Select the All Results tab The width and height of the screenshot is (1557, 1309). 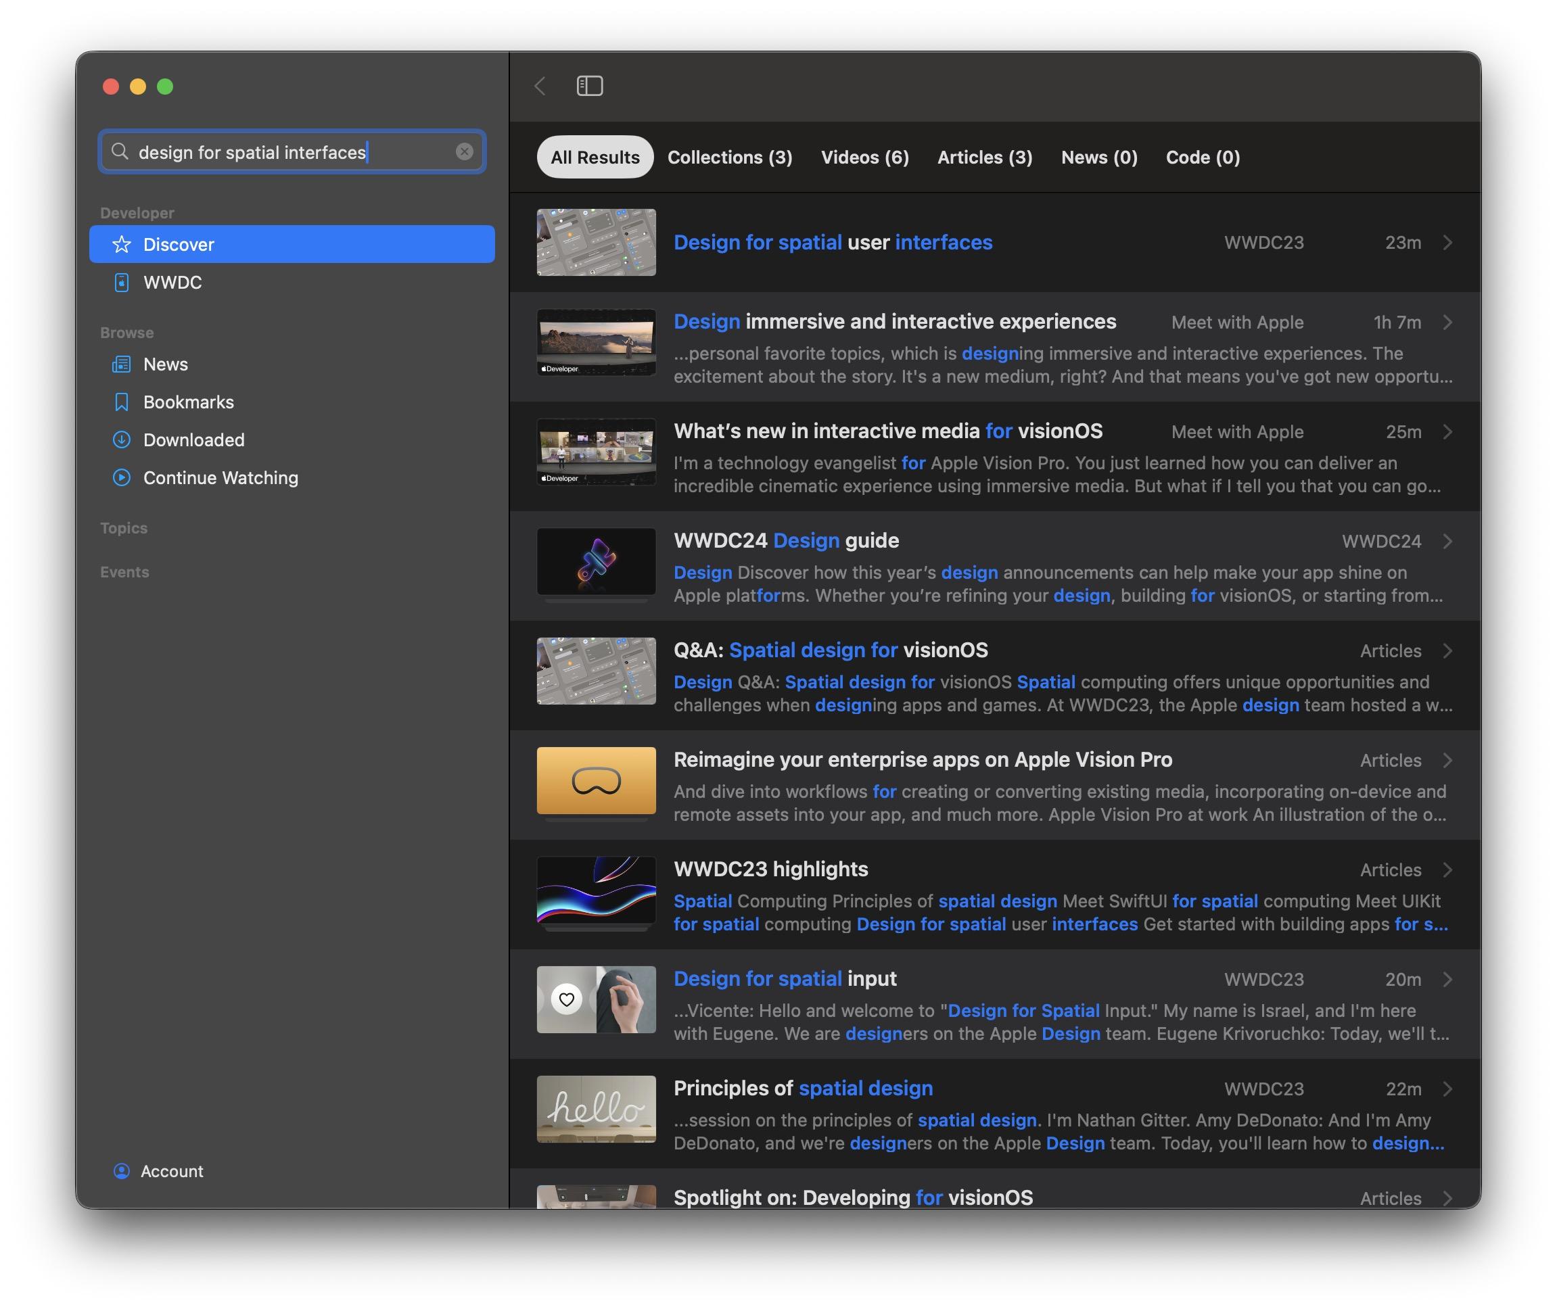pyautogui.click(x=595, y=157)
